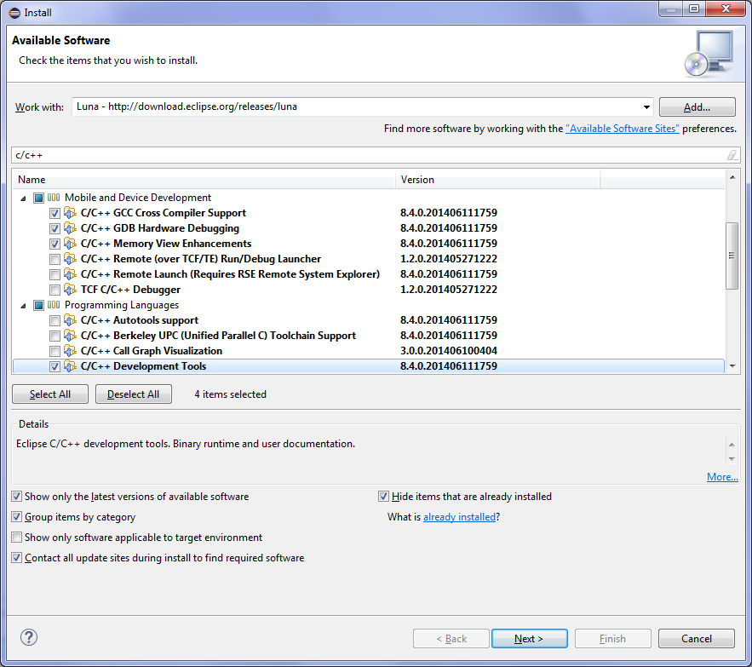
Task: Select the TCF C/C++ Debugger row name
Action: tap(131, 290)
